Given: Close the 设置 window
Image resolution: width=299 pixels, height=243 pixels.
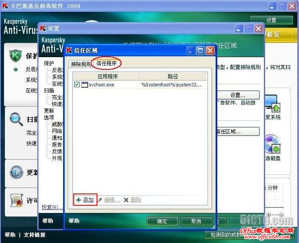Looking at the screenshot, I should 258,29.
